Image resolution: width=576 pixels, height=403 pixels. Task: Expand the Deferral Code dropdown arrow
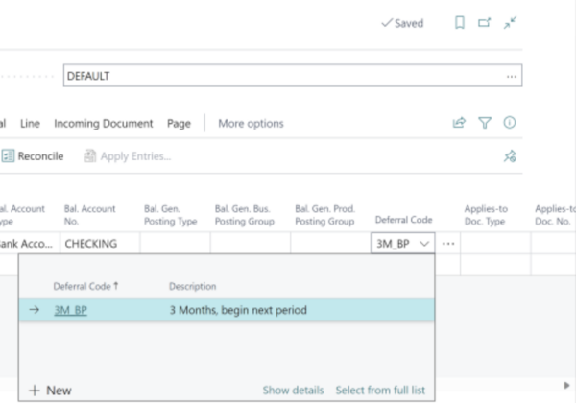[424, 244]
